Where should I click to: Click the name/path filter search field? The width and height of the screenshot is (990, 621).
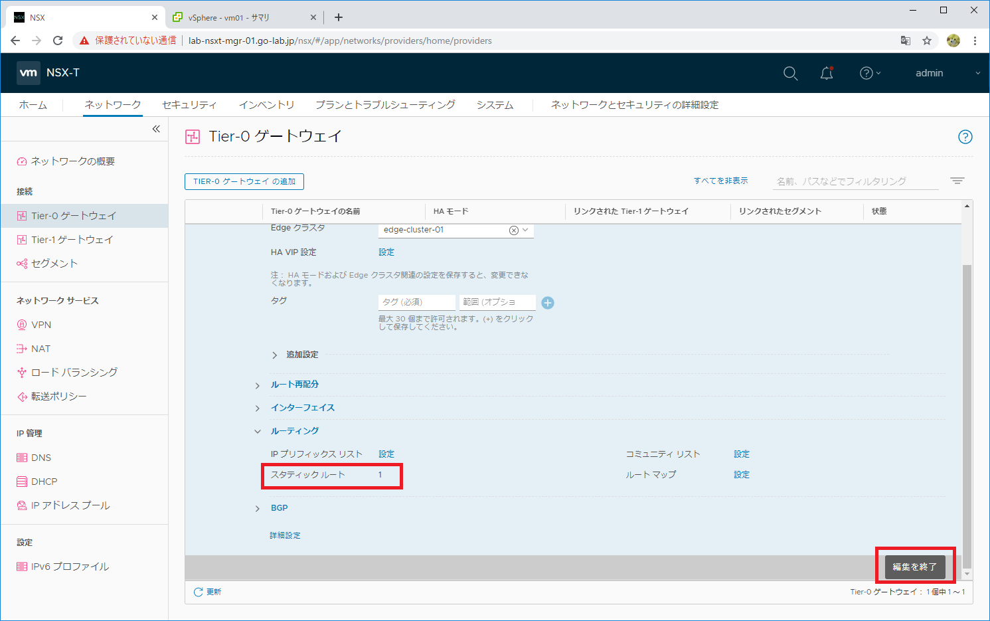pos(856,181)
